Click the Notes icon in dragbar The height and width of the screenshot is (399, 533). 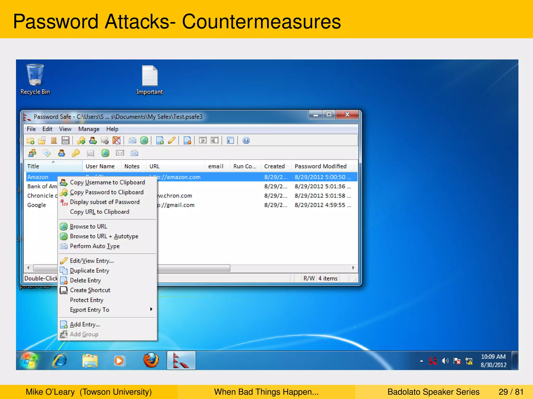click(x=90, y=153)
